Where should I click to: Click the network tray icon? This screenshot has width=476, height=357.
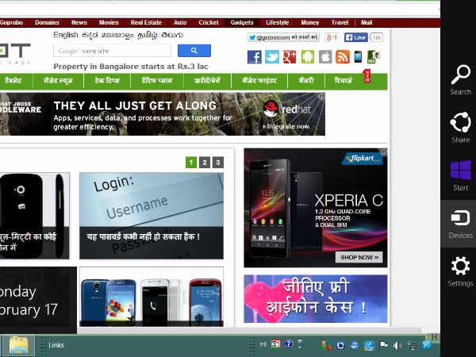413,345
